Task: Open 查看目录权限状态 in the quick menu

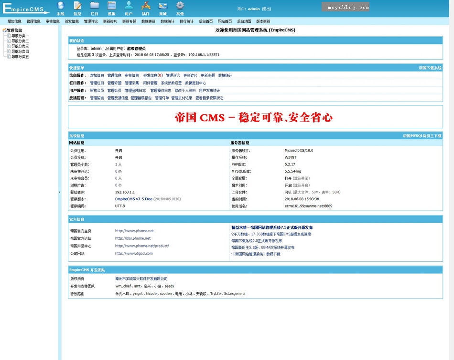Action: coord(209,98)
